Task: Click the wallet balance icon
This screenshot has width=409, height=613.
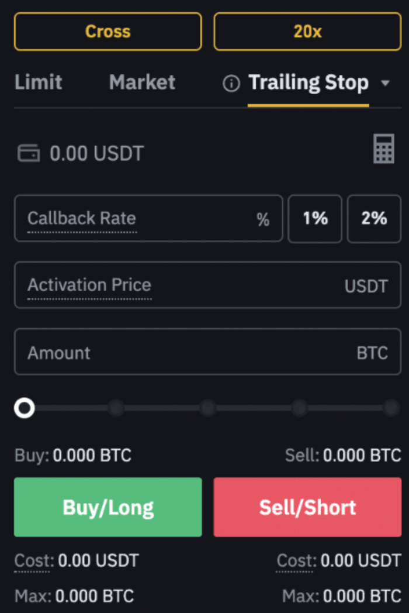Action: click(x=29, y=153)
